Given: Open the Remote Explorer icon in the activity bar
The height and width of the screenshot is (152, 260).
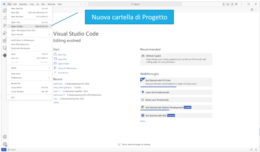Looking at the screenshot, I should pyautogui.click(x=5, y=48).
